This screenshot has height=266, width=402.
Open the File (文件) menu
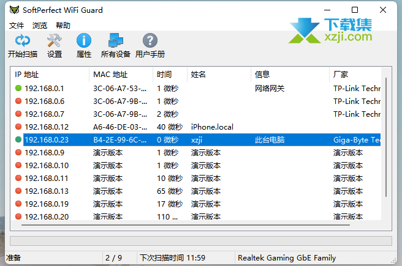17,25
